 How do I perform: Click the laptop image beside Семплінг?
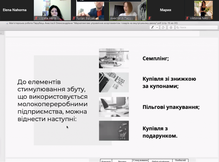click(x=114, y=58)
